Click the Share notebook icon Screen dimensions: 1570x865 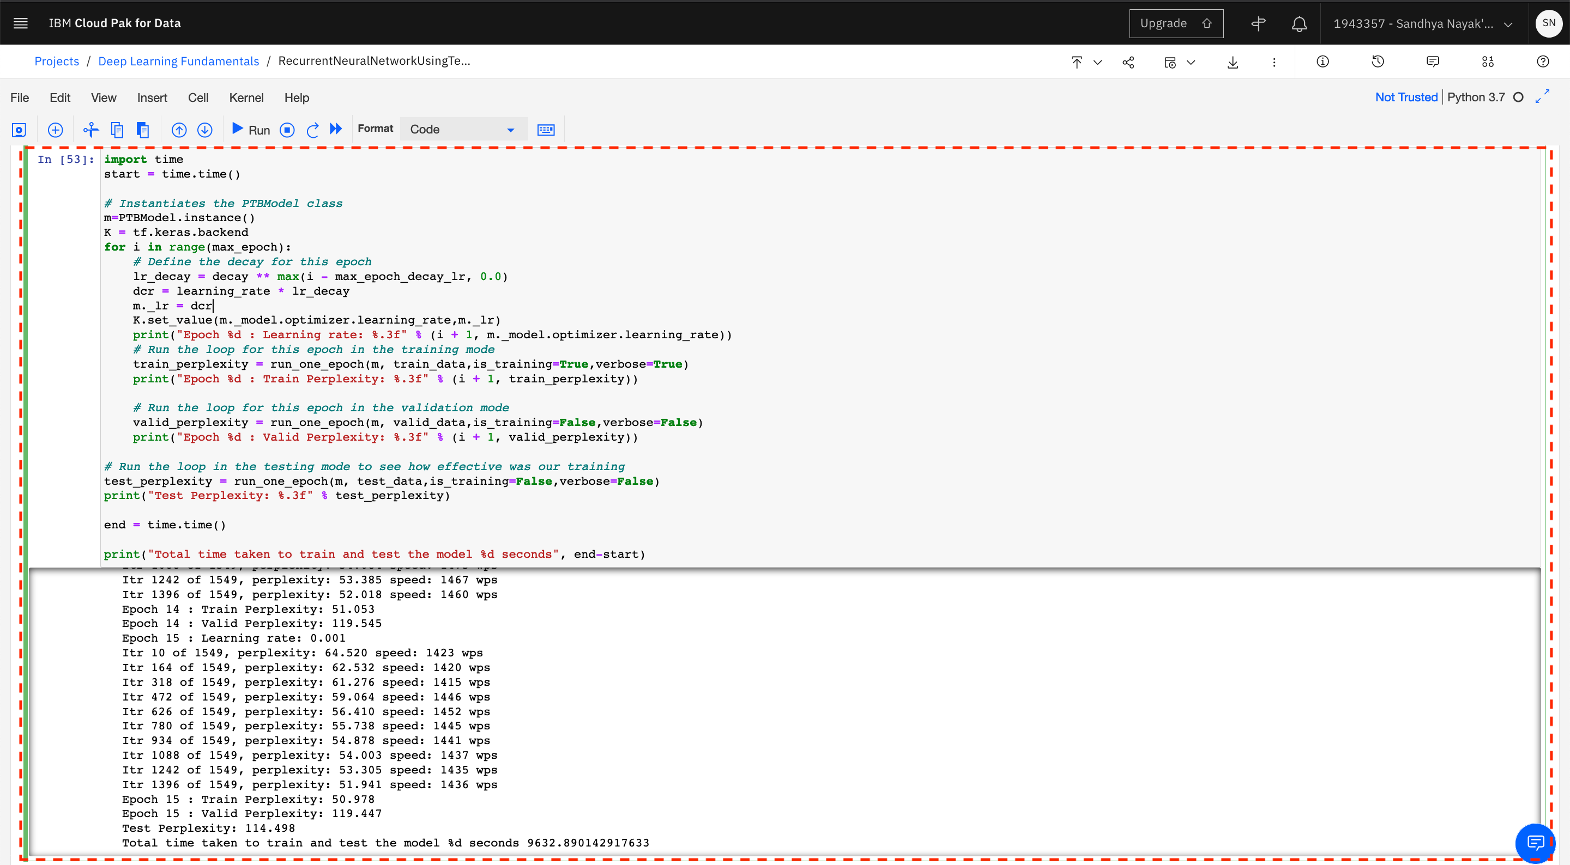coord(1129,60)
